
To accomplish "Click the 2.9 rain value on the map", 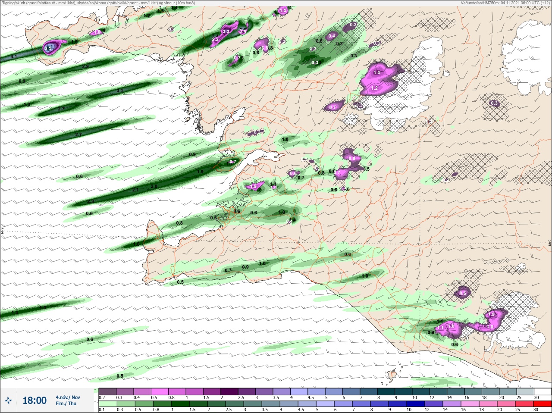I will [x=85, y=66].
